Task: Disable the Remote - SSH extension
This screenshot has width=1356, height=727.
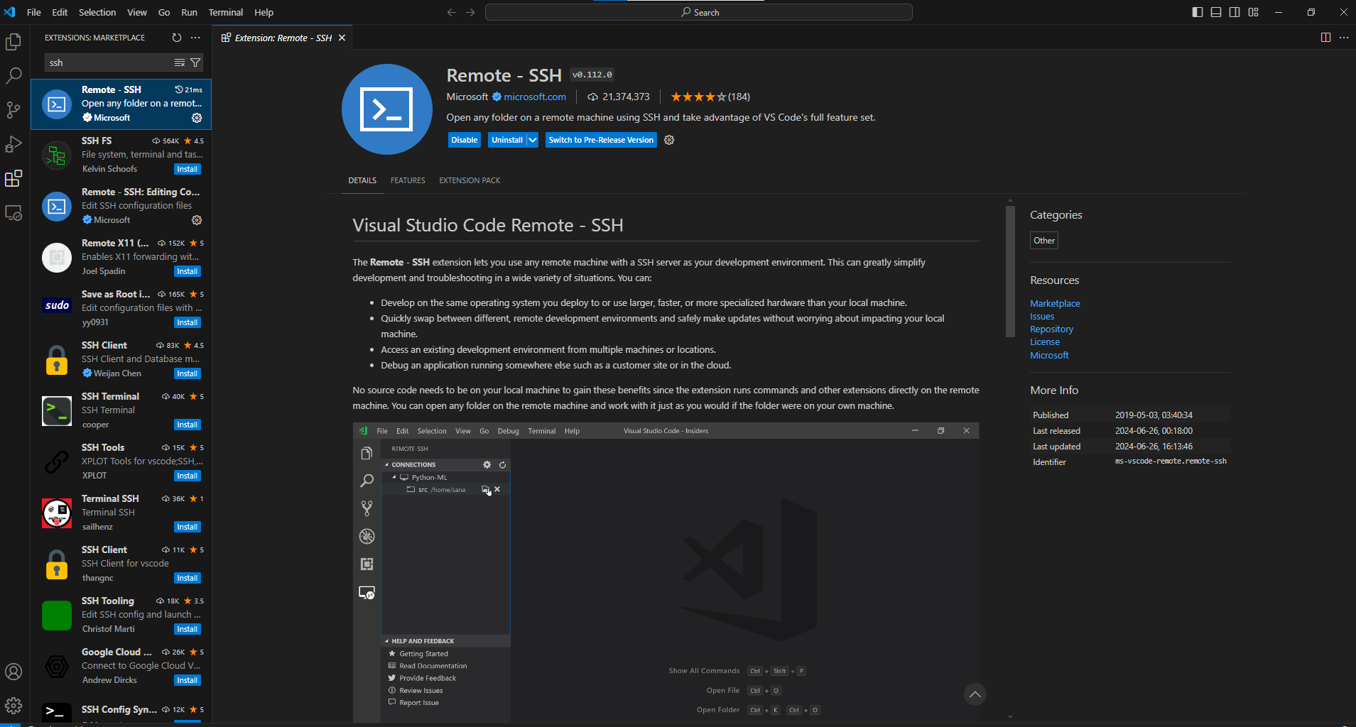Action: coord(465,140)
